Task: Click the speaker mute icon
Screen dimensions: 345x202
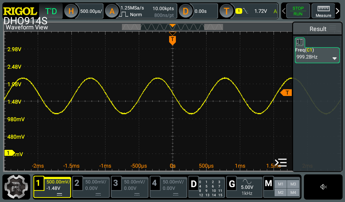Action: tap(324, 187)
